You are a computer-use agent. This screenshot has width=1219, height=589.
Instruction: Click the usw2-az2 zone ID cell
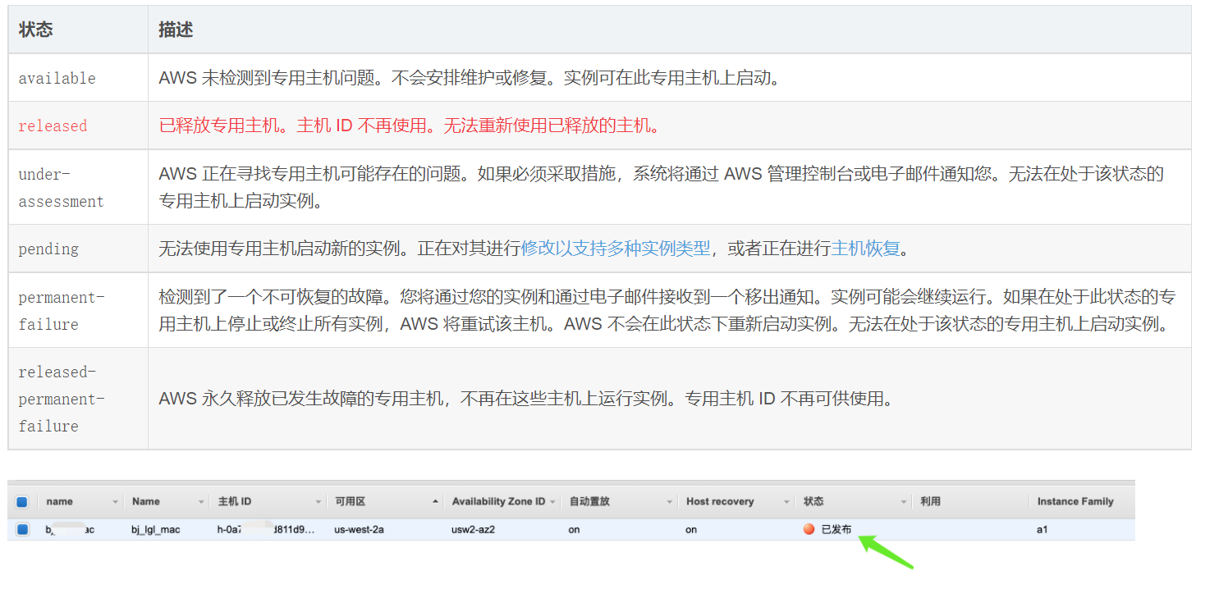(x=473, y=530)
